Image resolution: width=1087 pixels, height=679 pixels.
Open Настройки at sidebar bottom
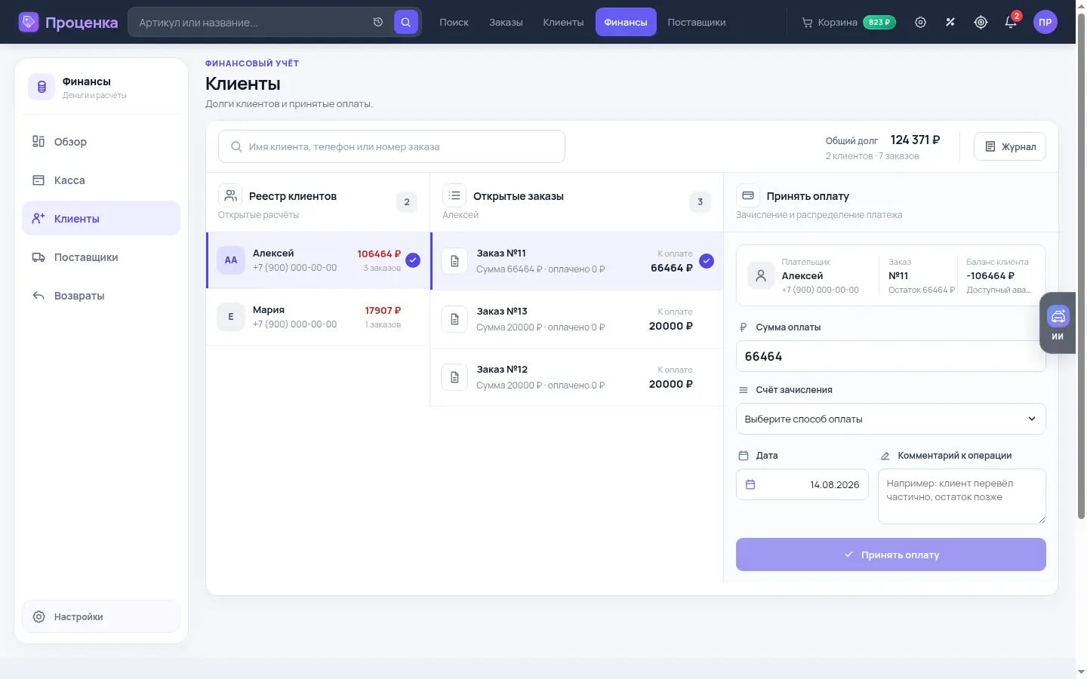click(x=101, y=616)
